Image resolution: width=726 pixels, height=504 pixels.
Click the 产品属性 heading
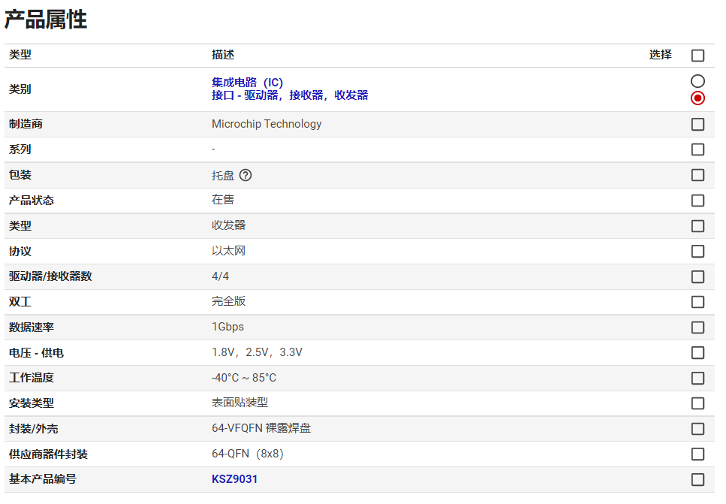click(x=45, y=20)
